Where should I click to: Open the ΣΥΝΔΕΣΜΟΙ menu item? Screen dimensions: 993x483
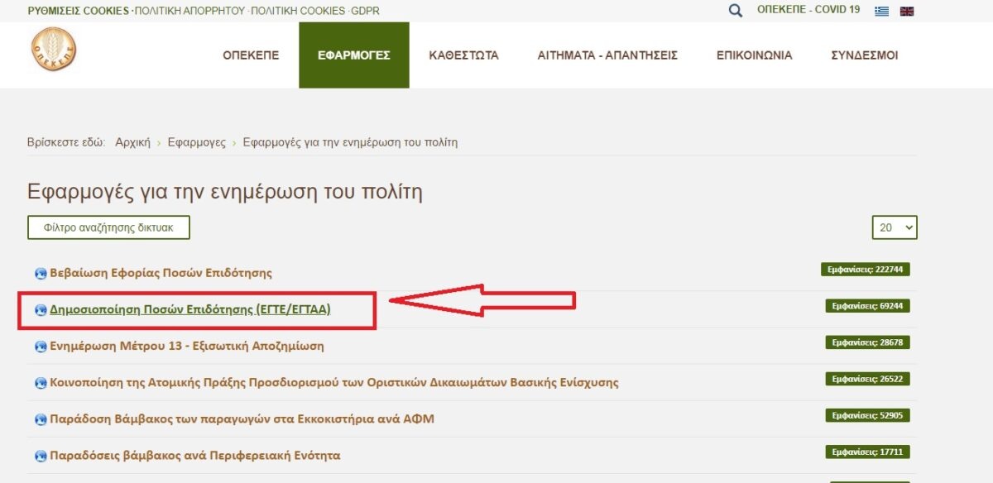[x=864, y=55]
